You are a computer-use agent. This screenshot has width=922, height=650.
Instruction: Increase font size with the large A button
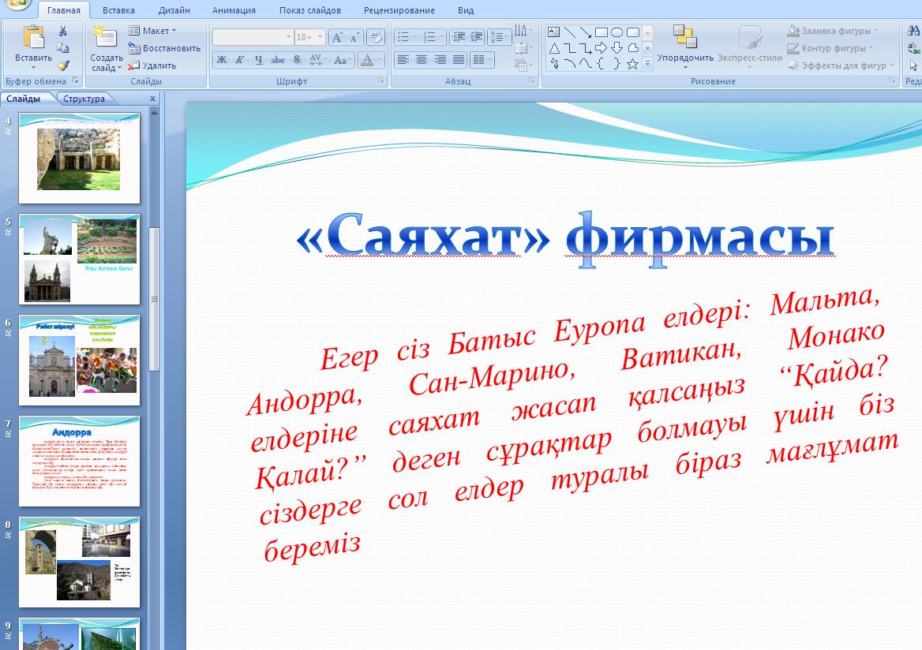click(x=337, y=37)
